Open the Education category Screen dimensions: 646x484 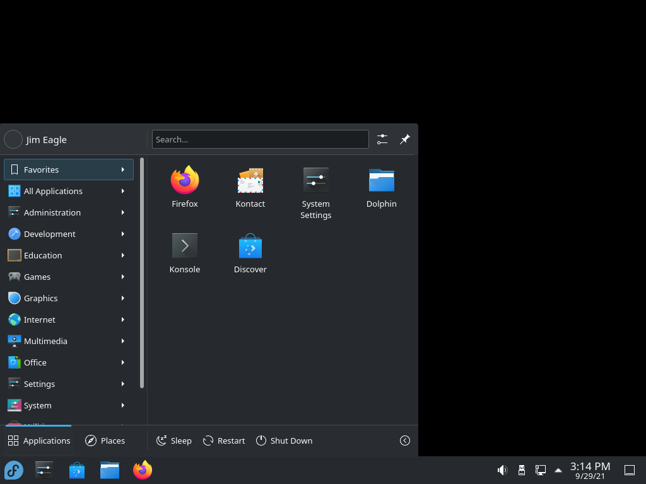[69, 255]
